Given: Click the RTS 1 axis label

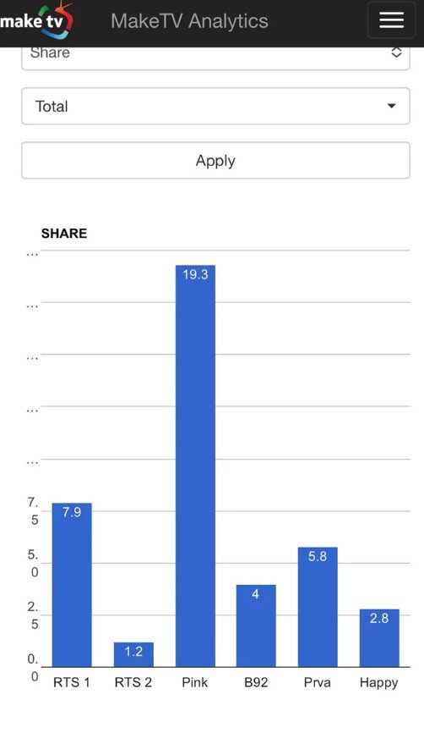Looking at the screenshot, I should point(72,683).
